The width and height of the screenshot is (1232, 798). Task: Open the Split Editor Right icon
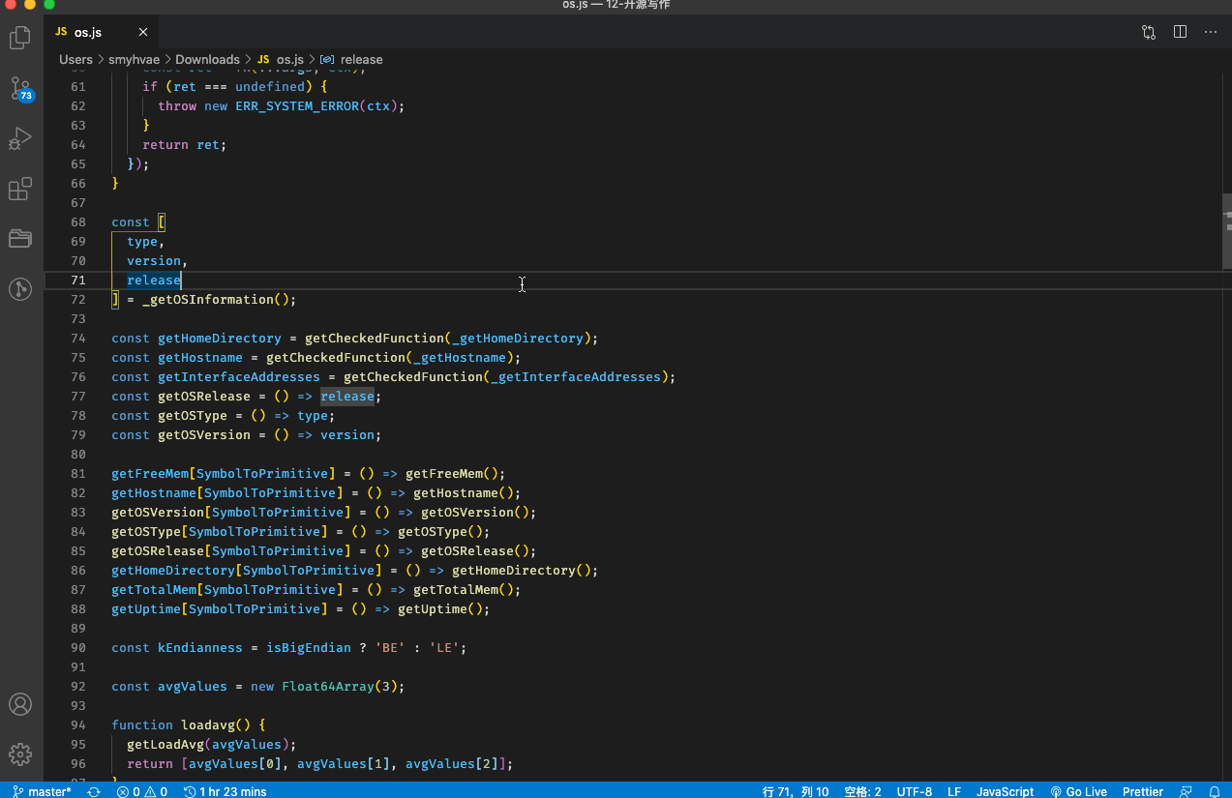(1180, 31)
